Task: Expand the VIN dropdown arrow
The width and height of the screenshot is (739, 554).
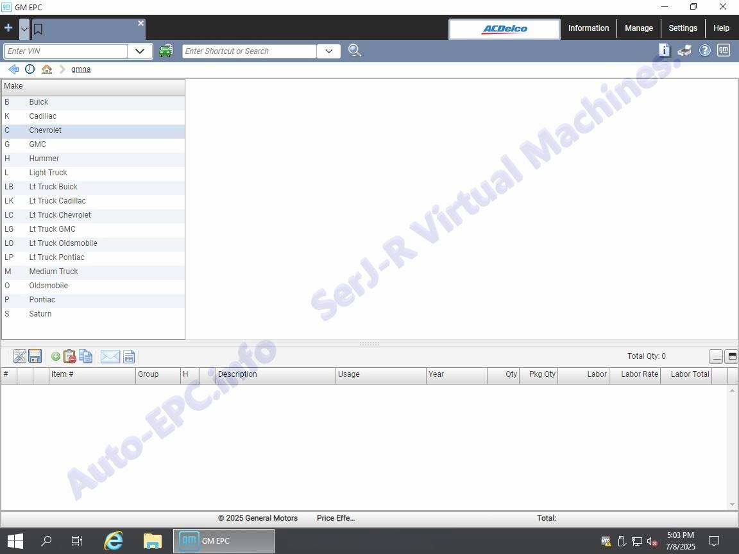Action: point(140,51)
